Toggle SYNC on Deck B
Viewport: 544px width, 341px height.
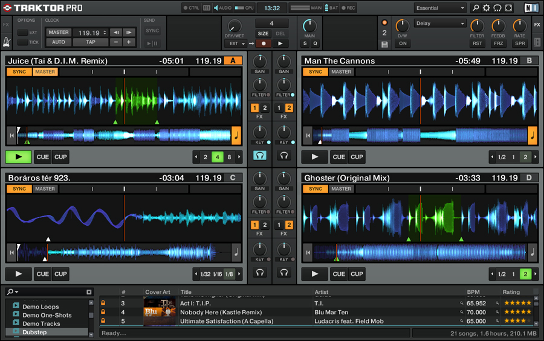(x=316, y=72)
